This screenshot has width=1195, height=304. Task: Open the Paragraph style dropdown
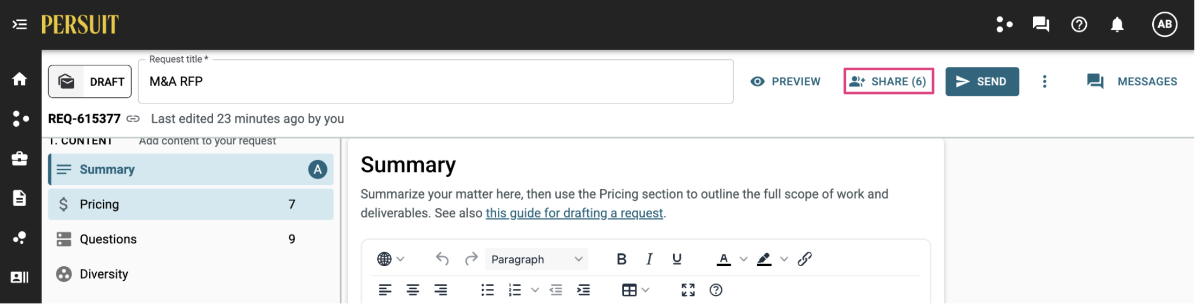[536, 259]
